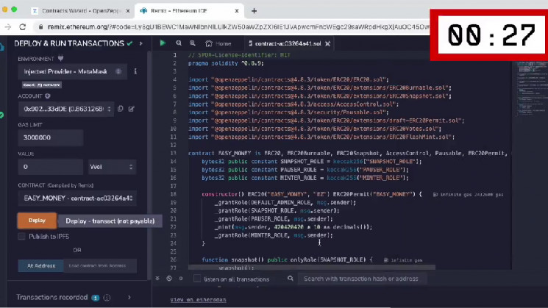The image size is (548, 308).
Task: Click the Value amount input field
Action: (x=50, y=167)
